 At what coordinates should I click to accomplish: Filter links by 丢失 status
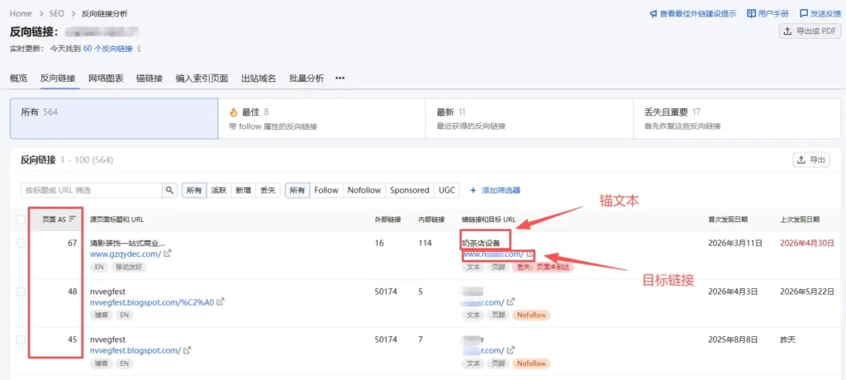268,190
